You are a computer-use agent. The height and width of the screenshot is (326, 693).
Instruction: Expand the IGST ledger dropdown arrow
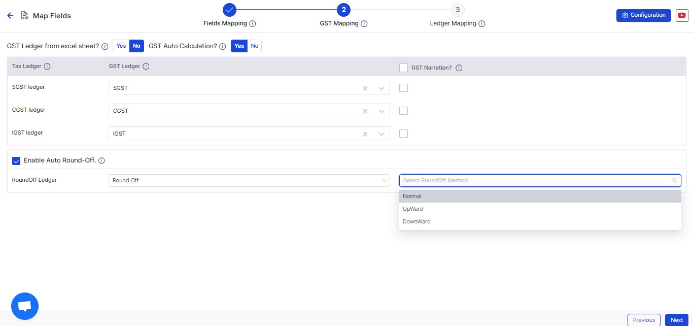click(382, 134)
